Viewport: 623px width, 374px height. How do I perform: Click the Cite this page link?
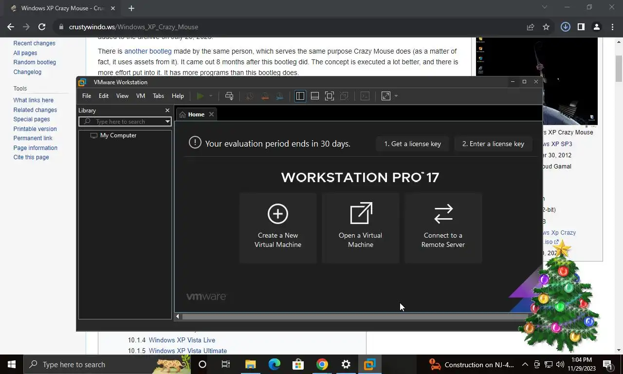[31, 157]
